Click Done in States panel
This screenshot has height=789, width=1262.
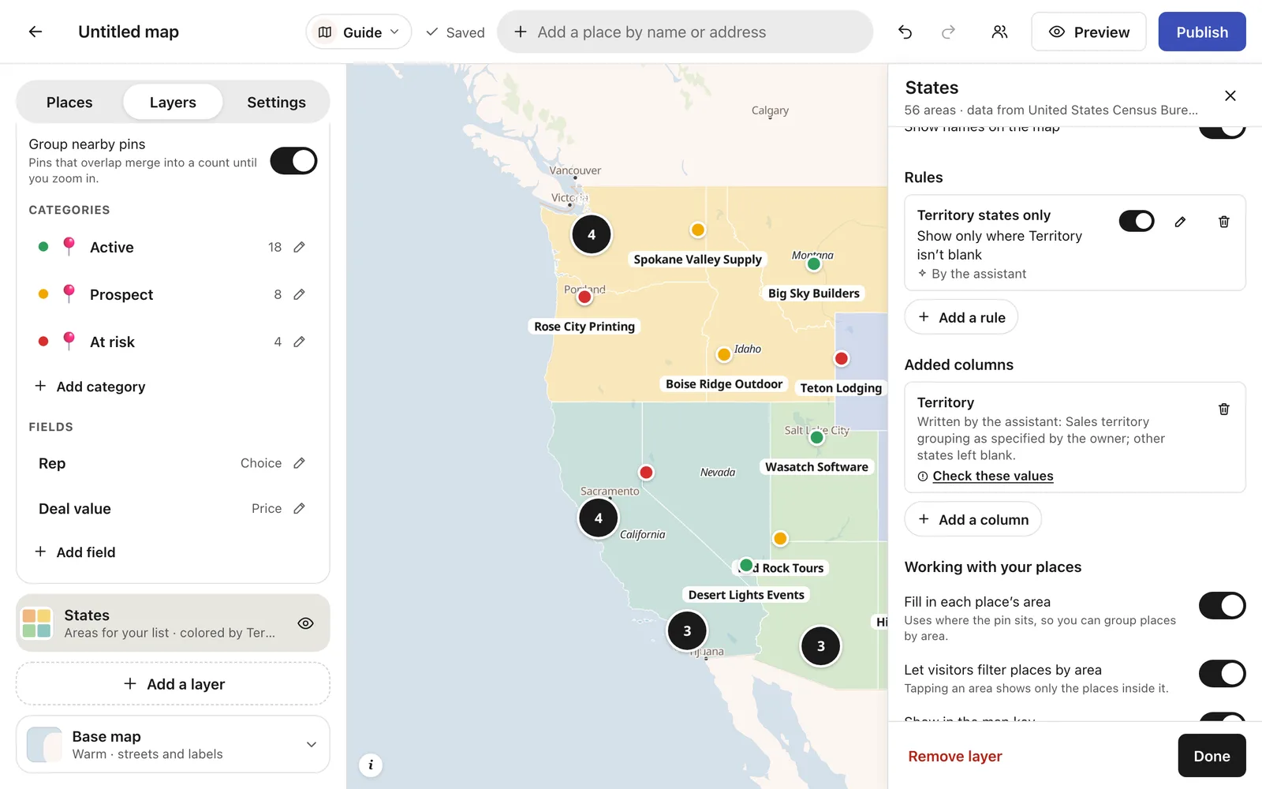tap(1212, 756)
